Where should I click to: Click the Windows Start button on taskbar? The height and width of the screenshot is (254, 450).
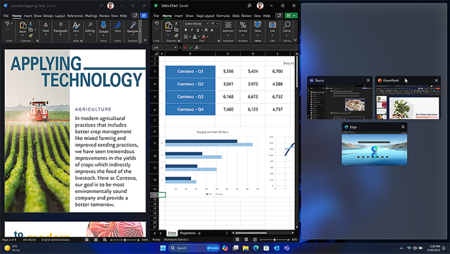coord(162,248)
